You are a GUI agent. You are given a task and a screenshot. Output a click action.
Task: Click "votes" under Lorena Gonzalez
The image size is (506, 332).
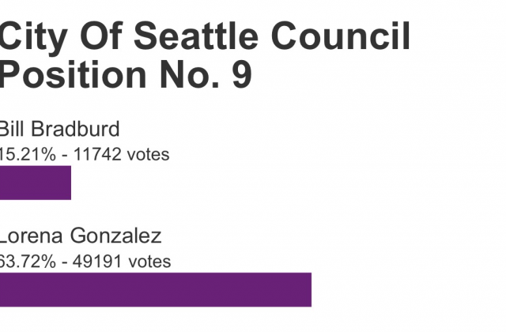(x=149, y=262)
